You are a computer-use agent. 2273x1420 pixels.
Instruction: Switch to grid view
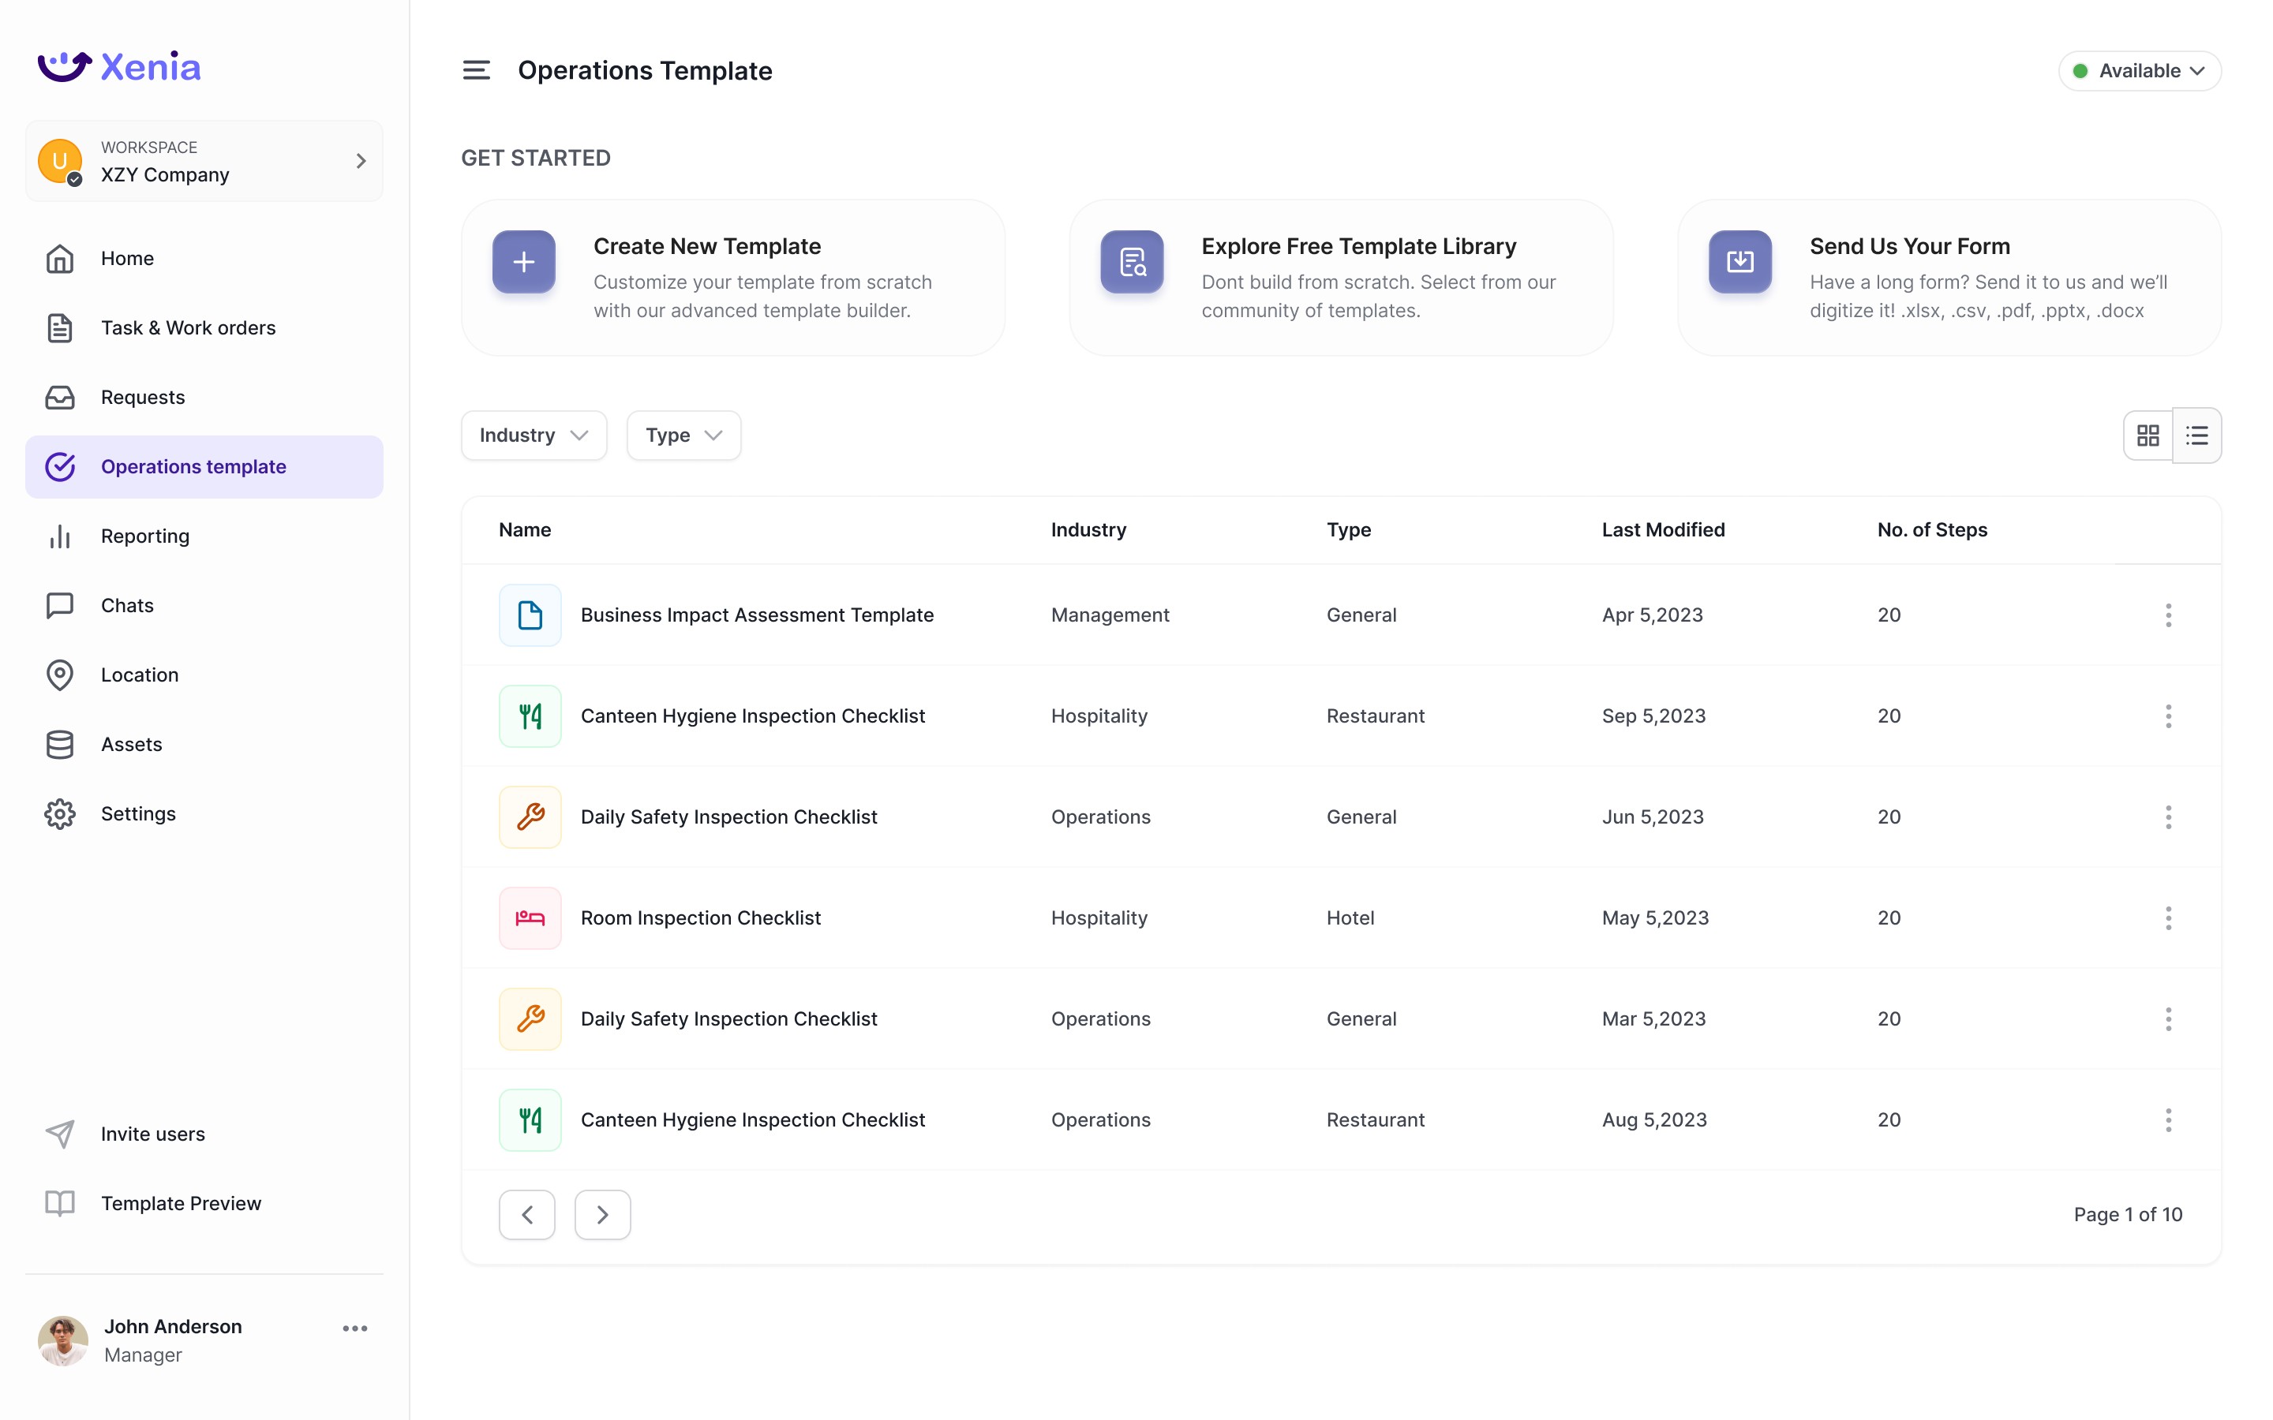point(2148,435)
